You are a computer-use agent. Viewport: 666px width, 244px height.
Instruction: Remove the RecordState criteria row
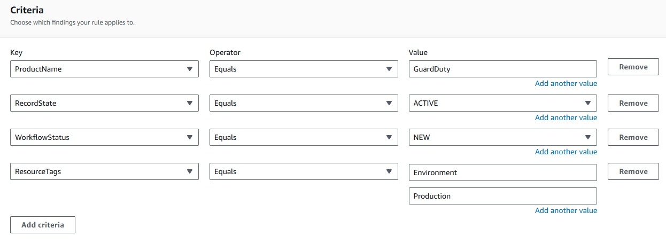click(x=633, y=103)
